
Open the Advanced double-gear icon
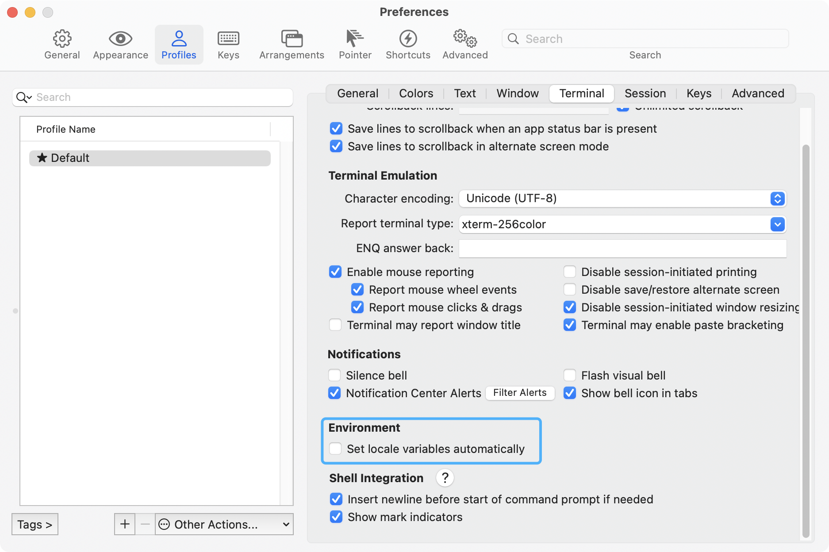(465, 38)
